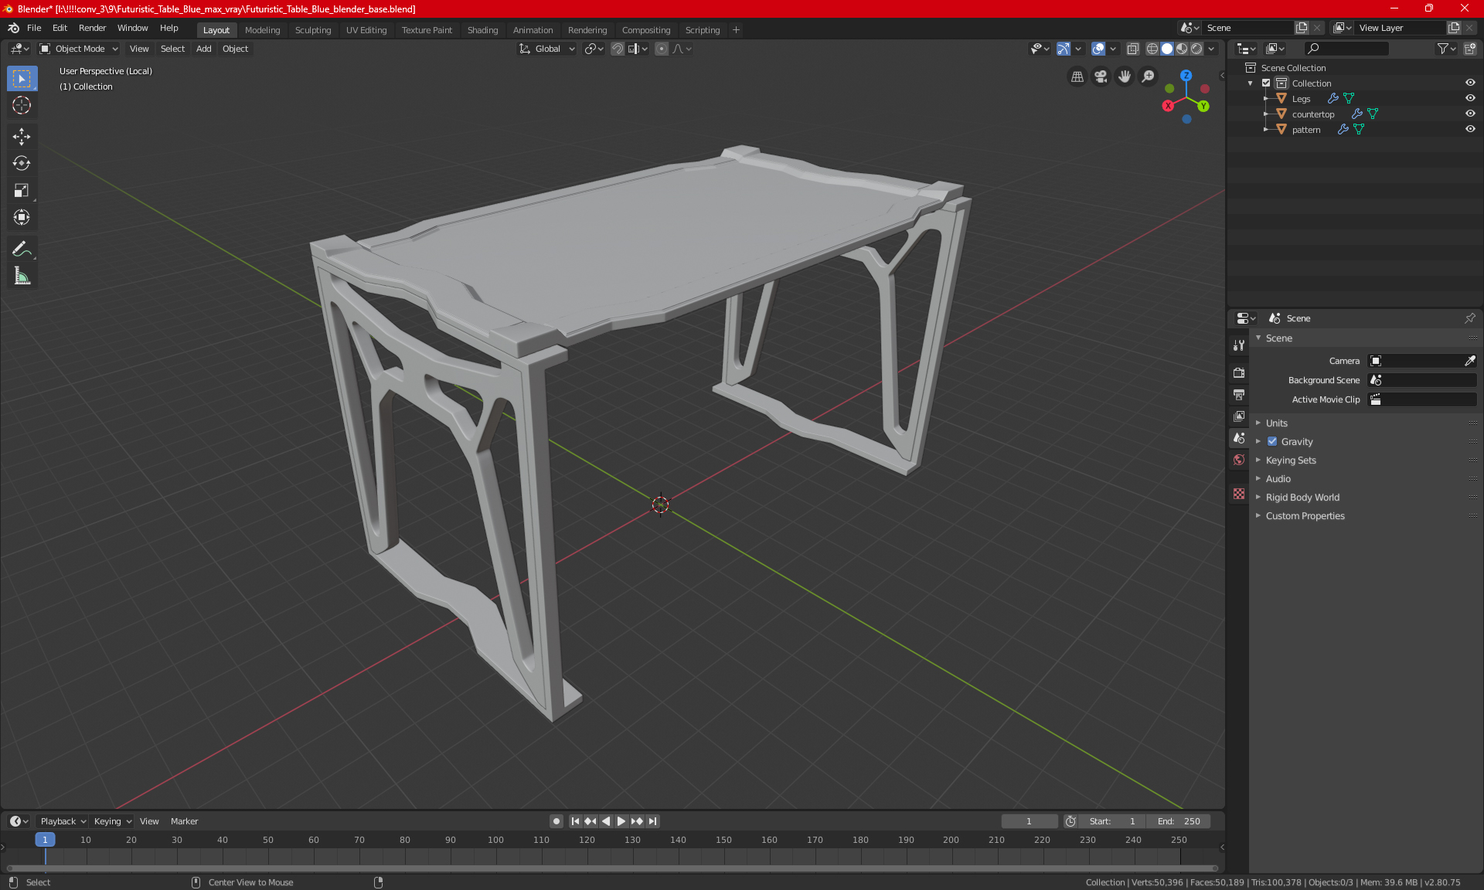Viewport: 1484px width, 890px height.
Task: Jump to the timeline end frame
Action: coord(653,821)
